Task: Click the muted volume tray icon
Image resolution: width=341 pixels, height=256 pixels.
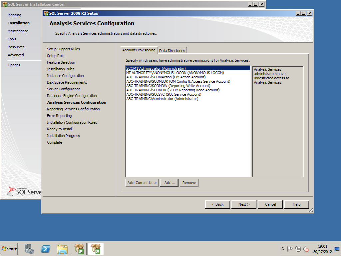Action: pyautogui.click(x=306, y=249)
